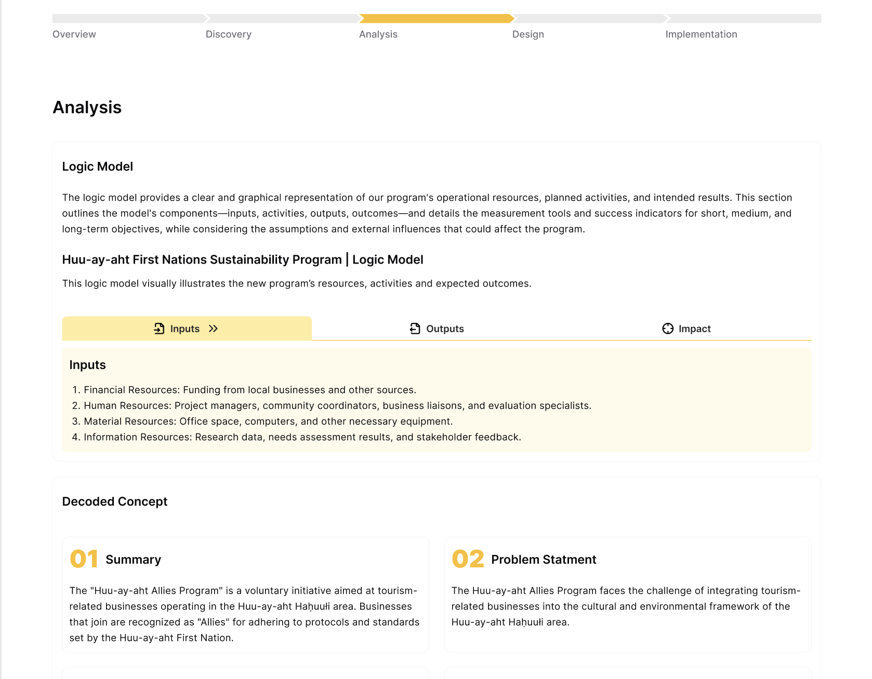This screenshot has height=679, width=872.
Task: Navigate to the Discovery step
Action: (x=229, y=34)
